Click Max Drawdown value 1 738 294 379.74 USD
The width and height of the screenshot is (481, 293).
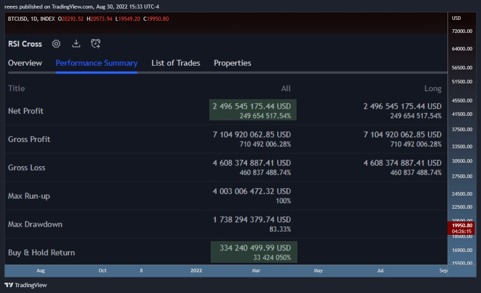click(x=252, y=220)
